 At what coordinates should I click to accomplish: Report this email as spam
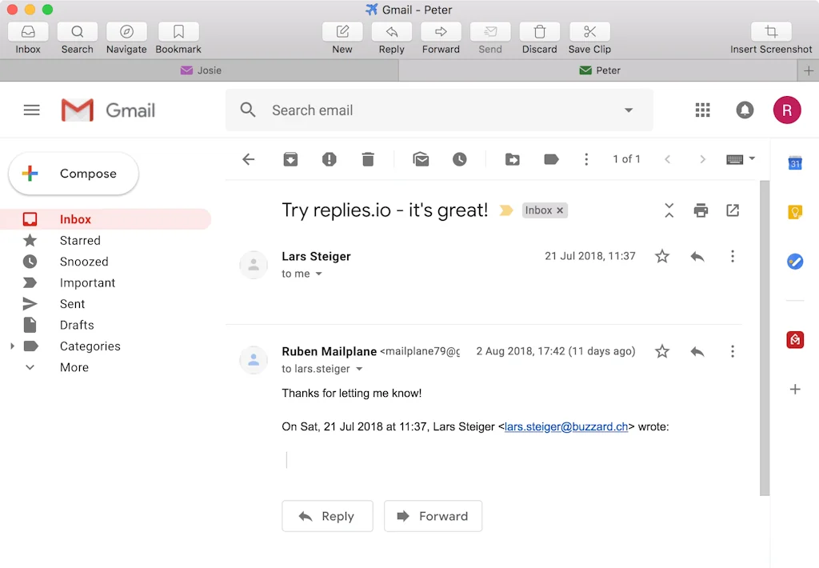pos(329,159)
